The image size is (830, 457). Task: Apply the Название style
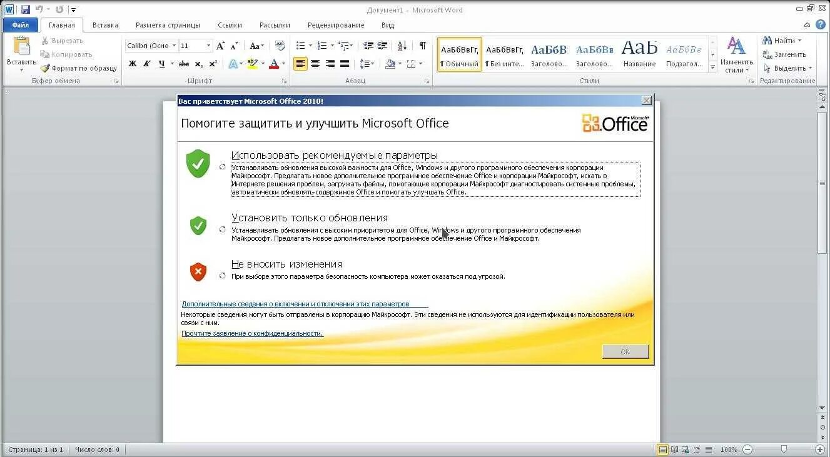coord(639,55)
